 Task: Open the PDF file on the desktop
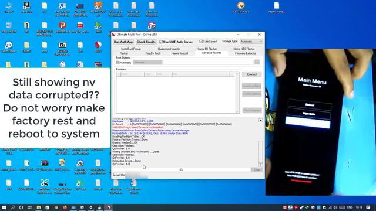click(80, 27)
